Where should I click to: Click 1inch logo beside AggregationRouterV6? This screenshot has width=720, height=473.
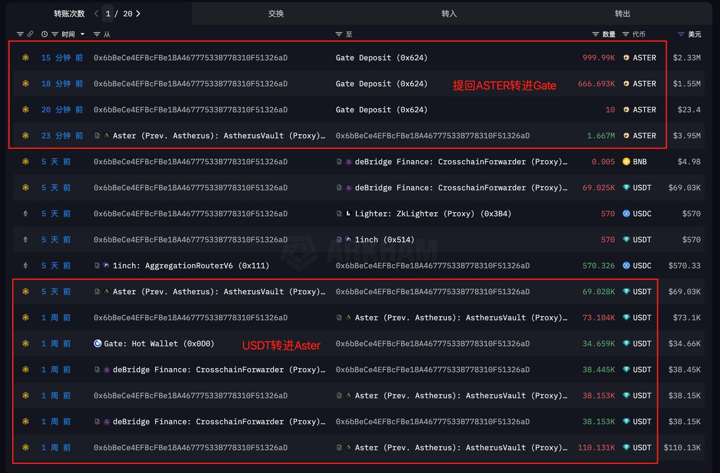[107, 265]
